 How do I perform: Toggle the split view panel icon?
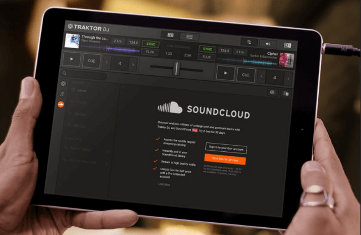pos(288,45)
